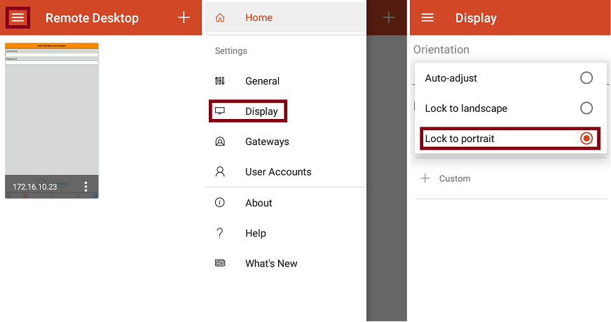Click the Gateways menu label
The width and height of the screenshot is (611, 322).
click(x=267, y=141)
